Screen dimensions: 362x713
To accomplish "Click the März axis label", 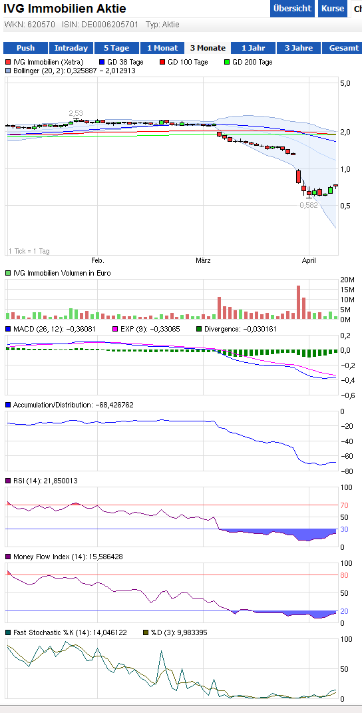I will tap(203, 260).
